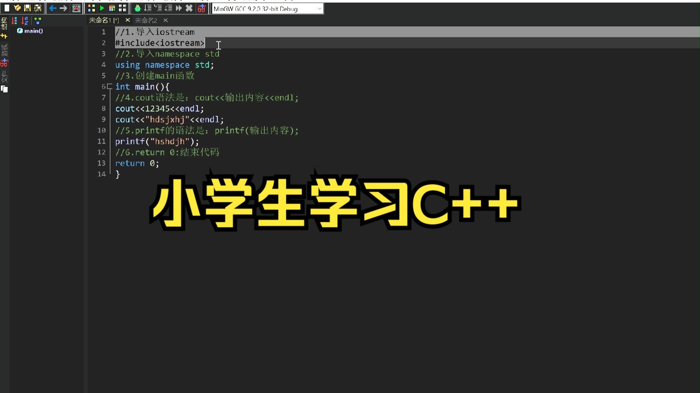Close the 未命名1 tab
The image size is (700, 393).
(127, 20)
